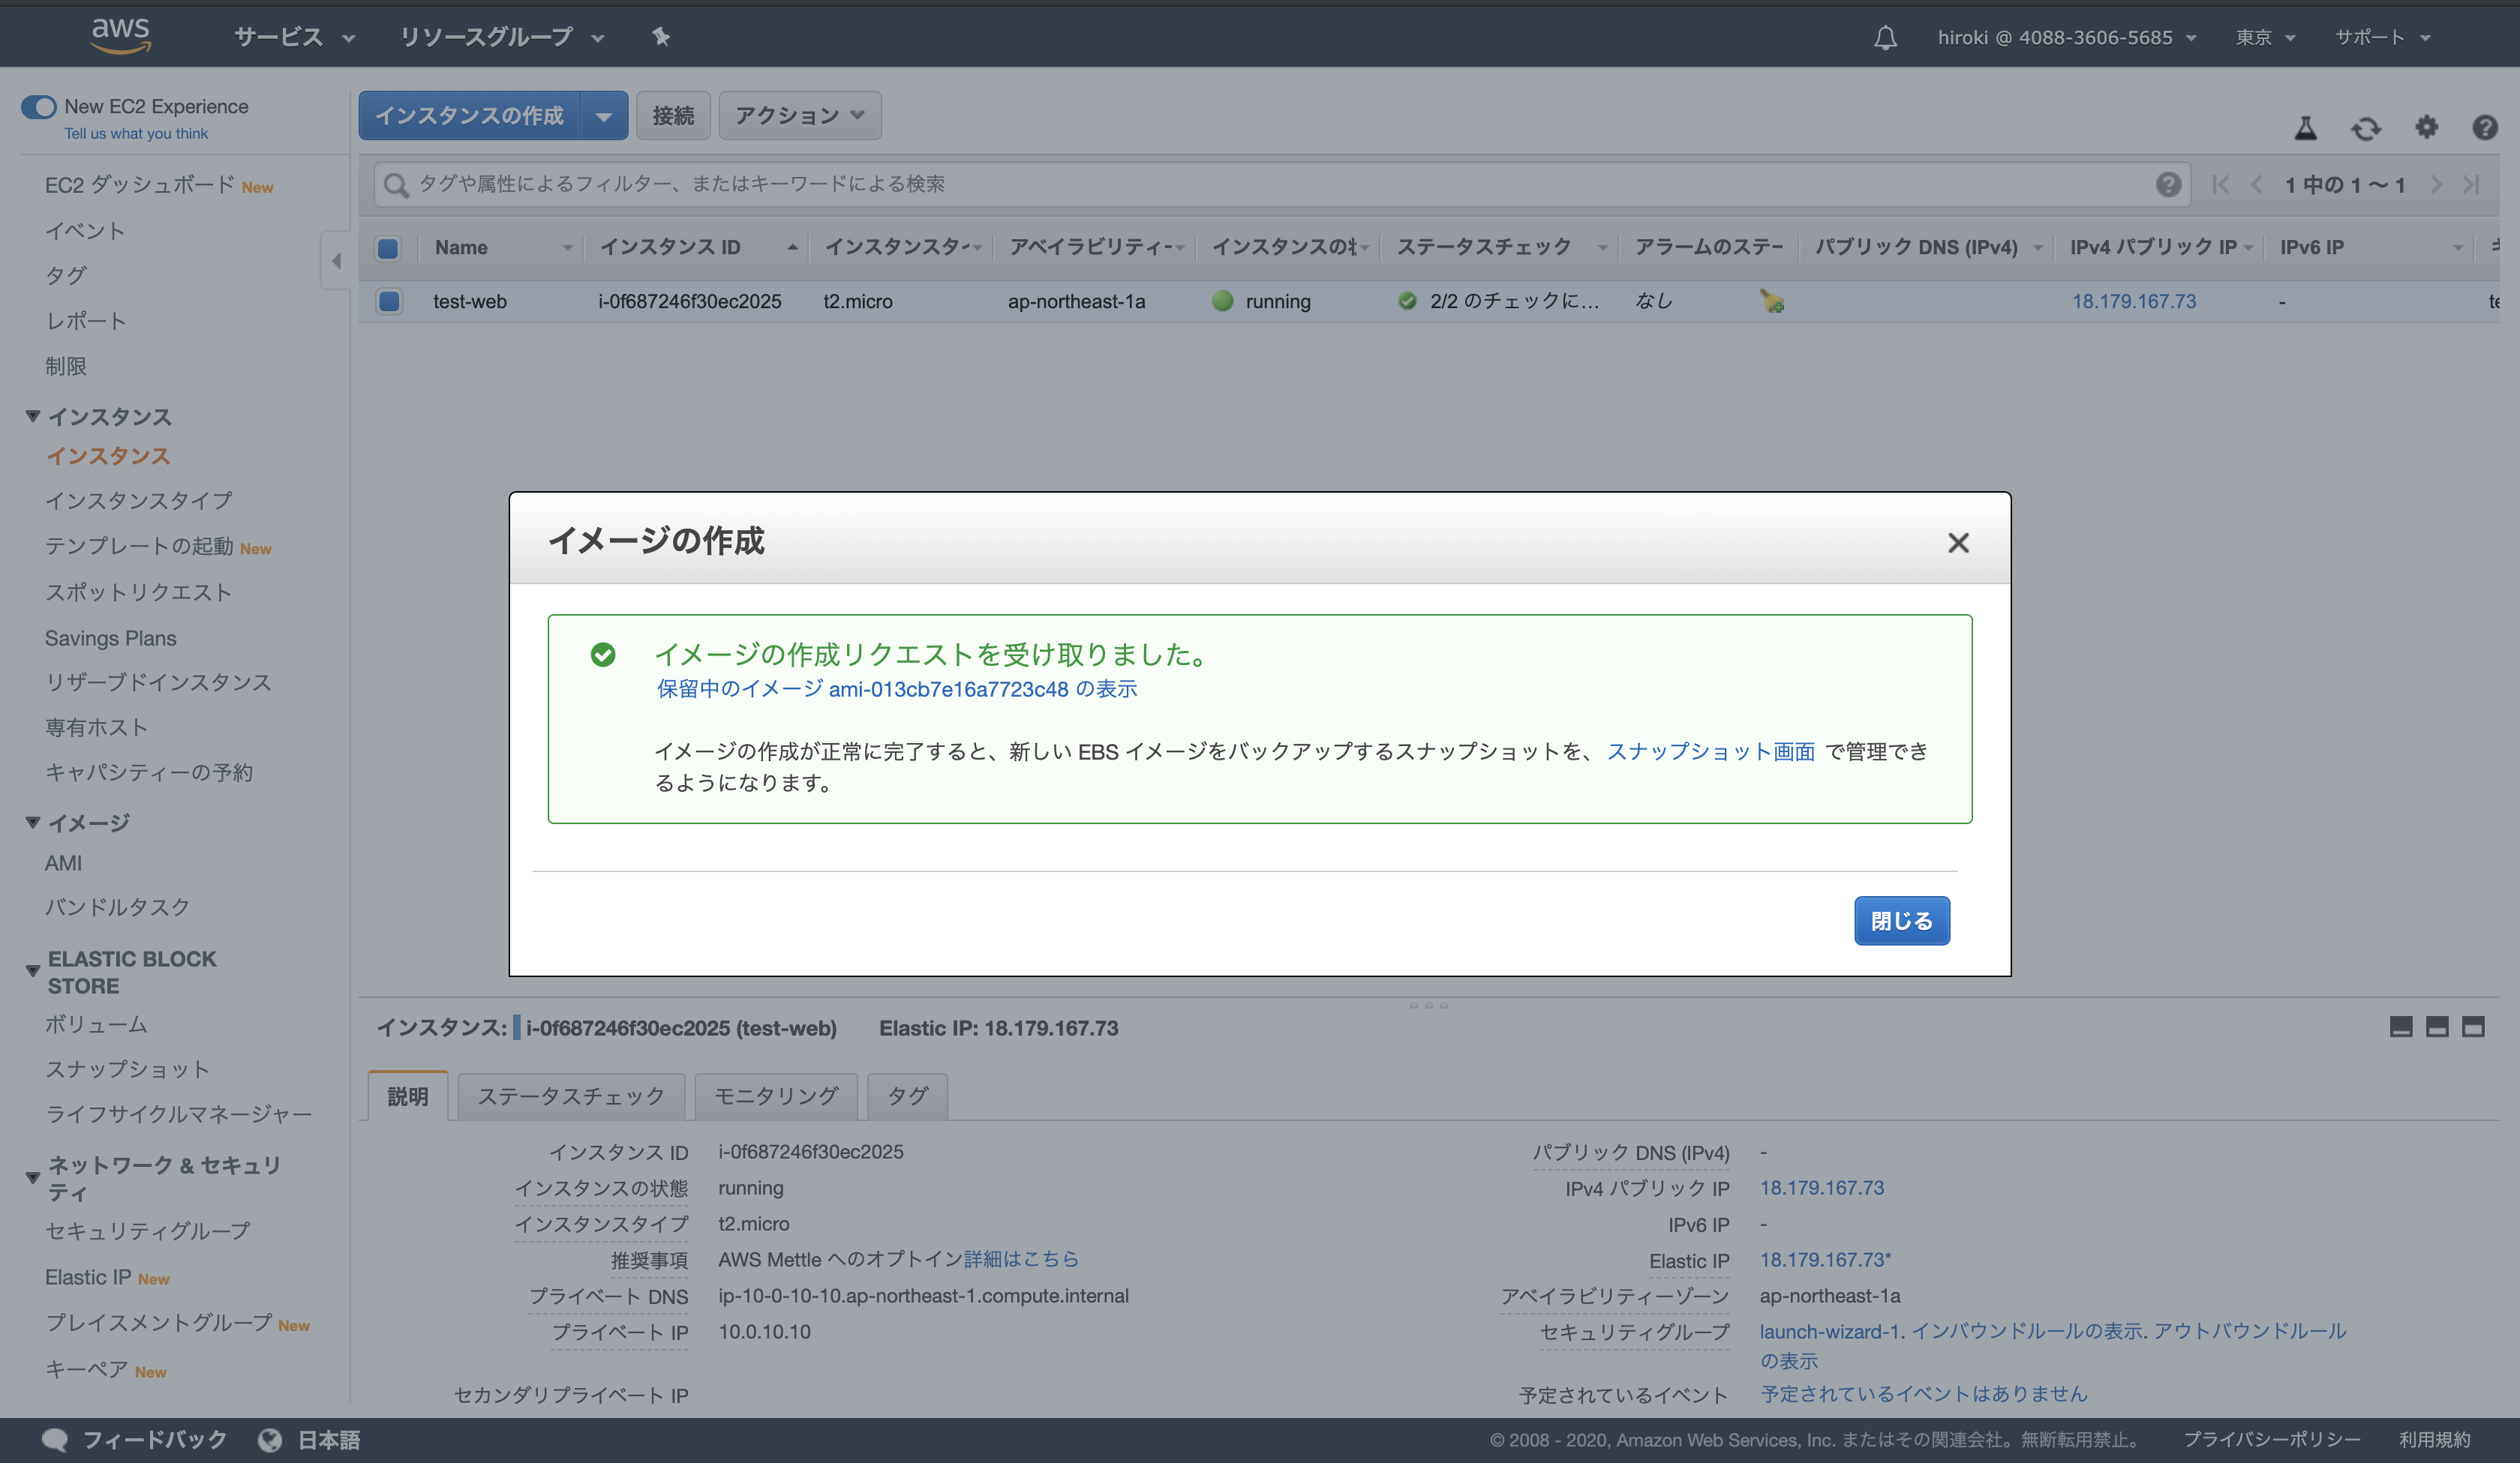This screenshot has height=1463, width=2520.
Task: Select all instances with the header checkbox
Action: [389, 247]
